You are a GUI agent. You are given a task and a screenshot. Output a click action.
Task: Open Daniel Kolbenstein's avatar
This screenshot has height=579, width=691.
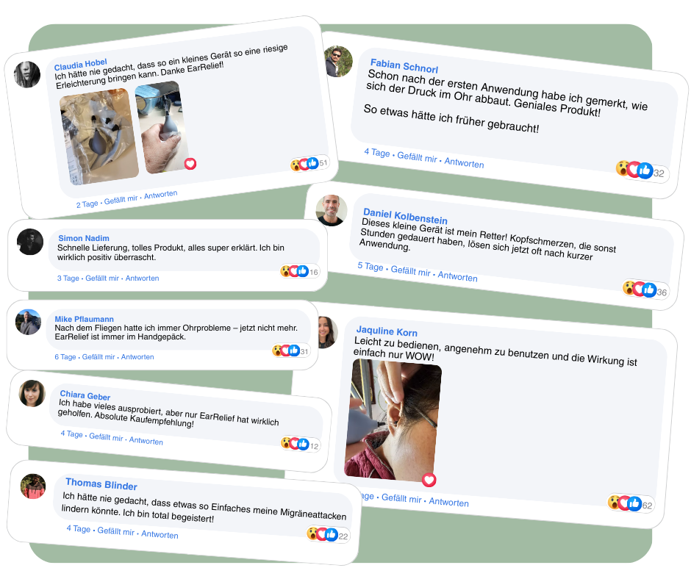tap(332, 210)
